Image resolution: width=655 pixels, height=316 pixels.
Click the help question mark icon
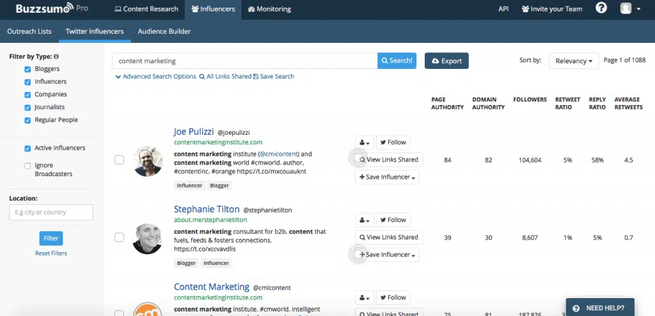(601, 8)
